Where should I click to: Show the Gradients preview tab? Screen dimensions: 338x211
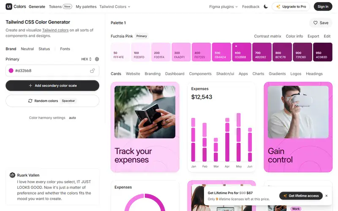[277, 73]
